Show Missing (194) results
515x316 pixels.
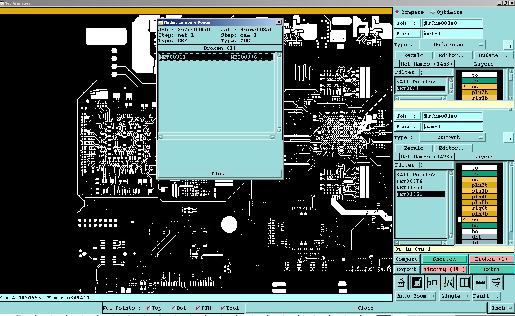[x=444, y=270]
